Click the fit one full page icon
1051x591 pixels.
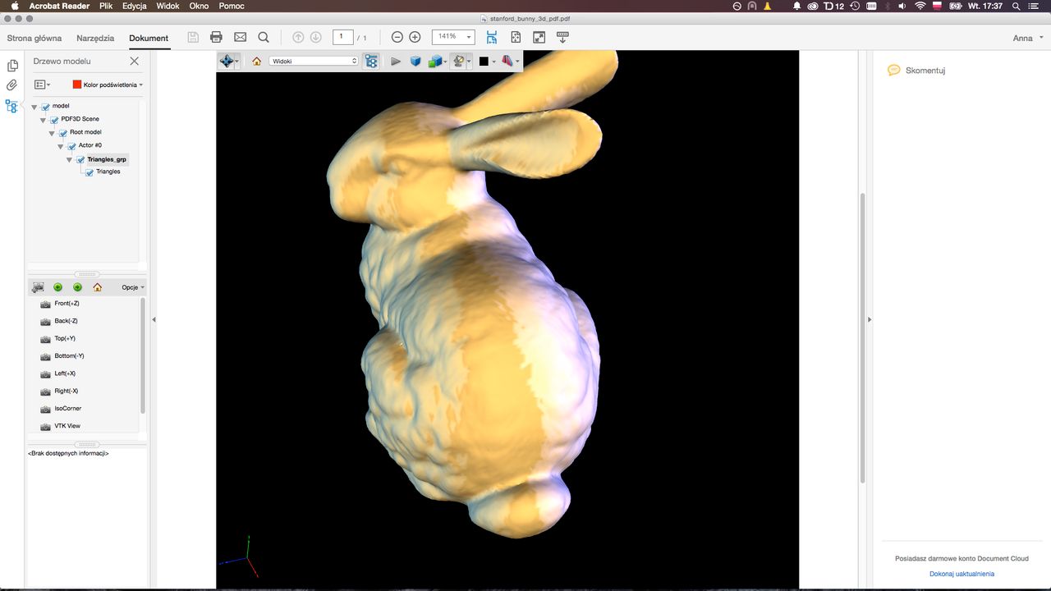[516, 37]
